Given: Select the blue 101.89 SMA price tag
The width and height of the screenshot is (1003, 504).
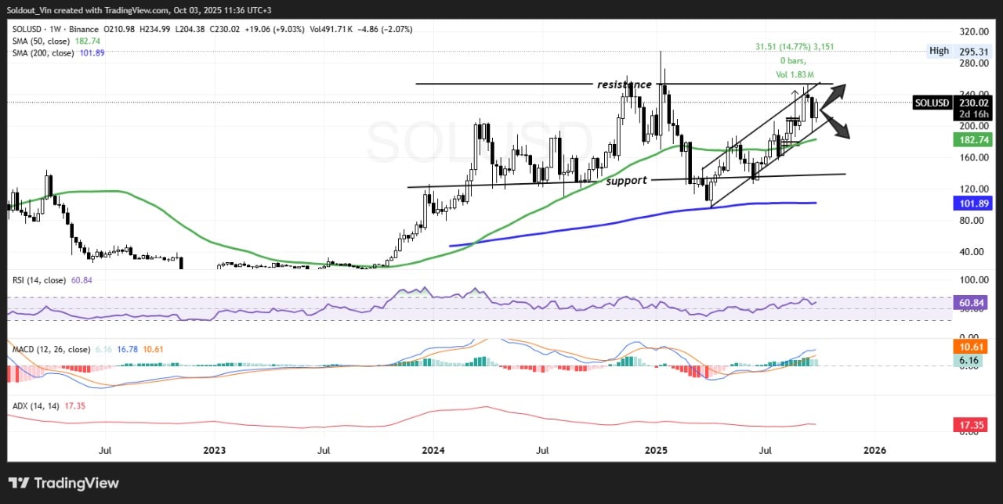Looking at the screenshot, I should coord(972,203).
